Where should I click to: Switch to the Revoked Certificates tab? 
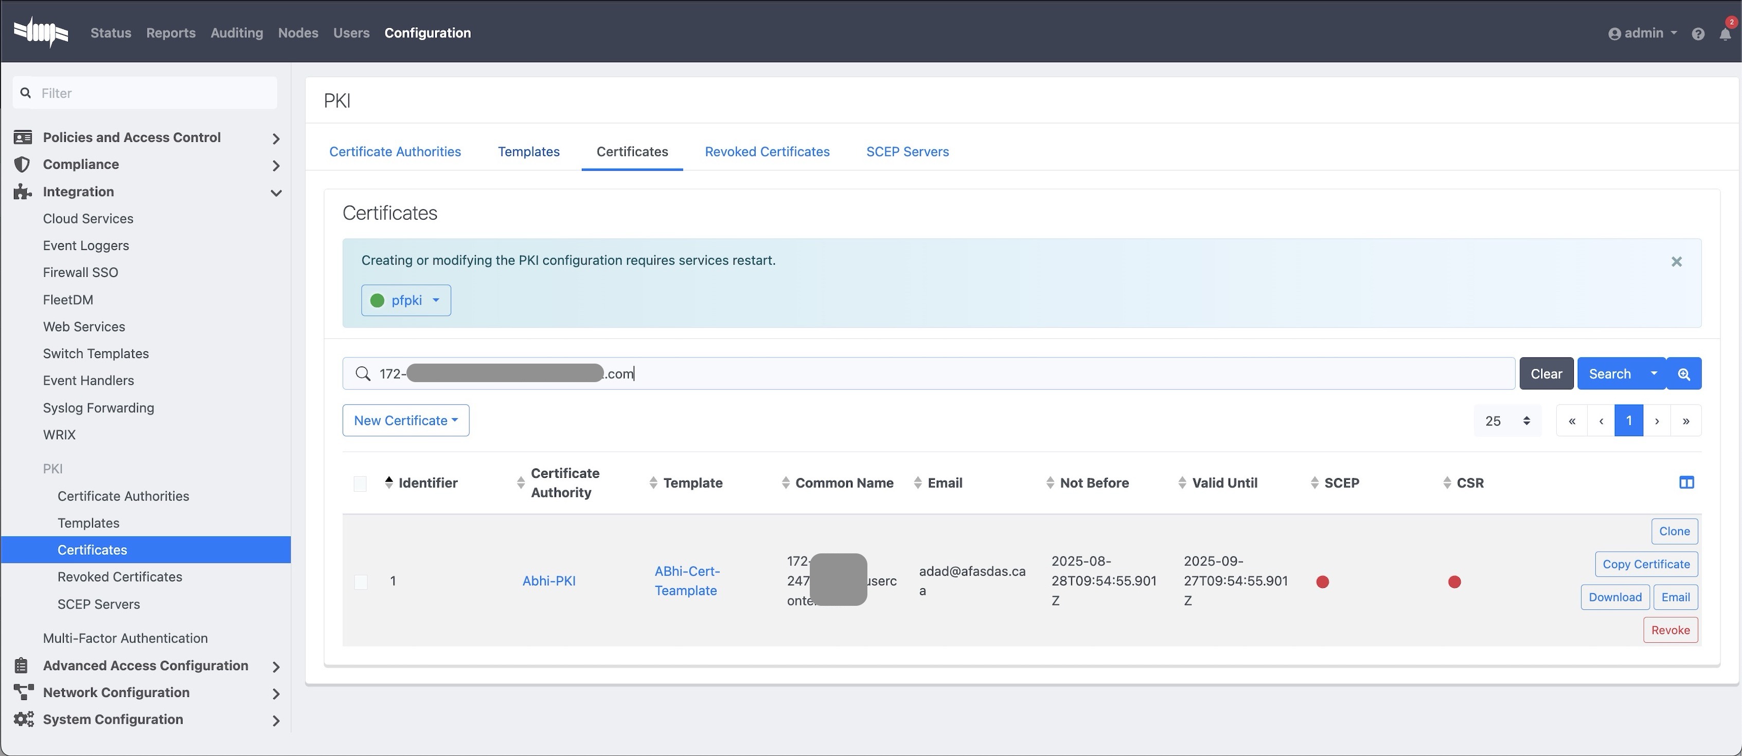click(x=767, y=152)
